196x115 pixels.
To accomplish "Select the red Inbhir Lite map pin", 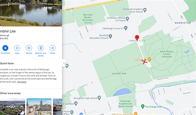I will [137, 38].
